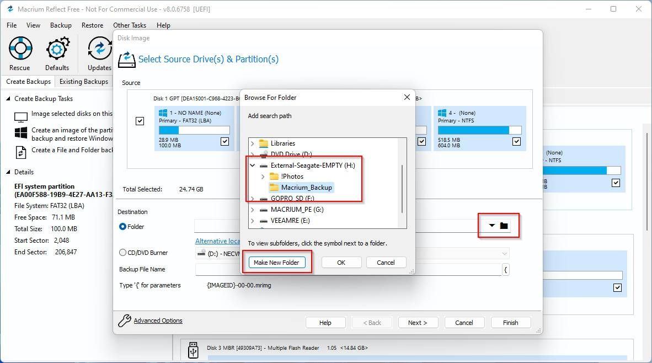Click the MACRIUM_PE (G:) drive icon
652x363 pixels.
[264, 210]
